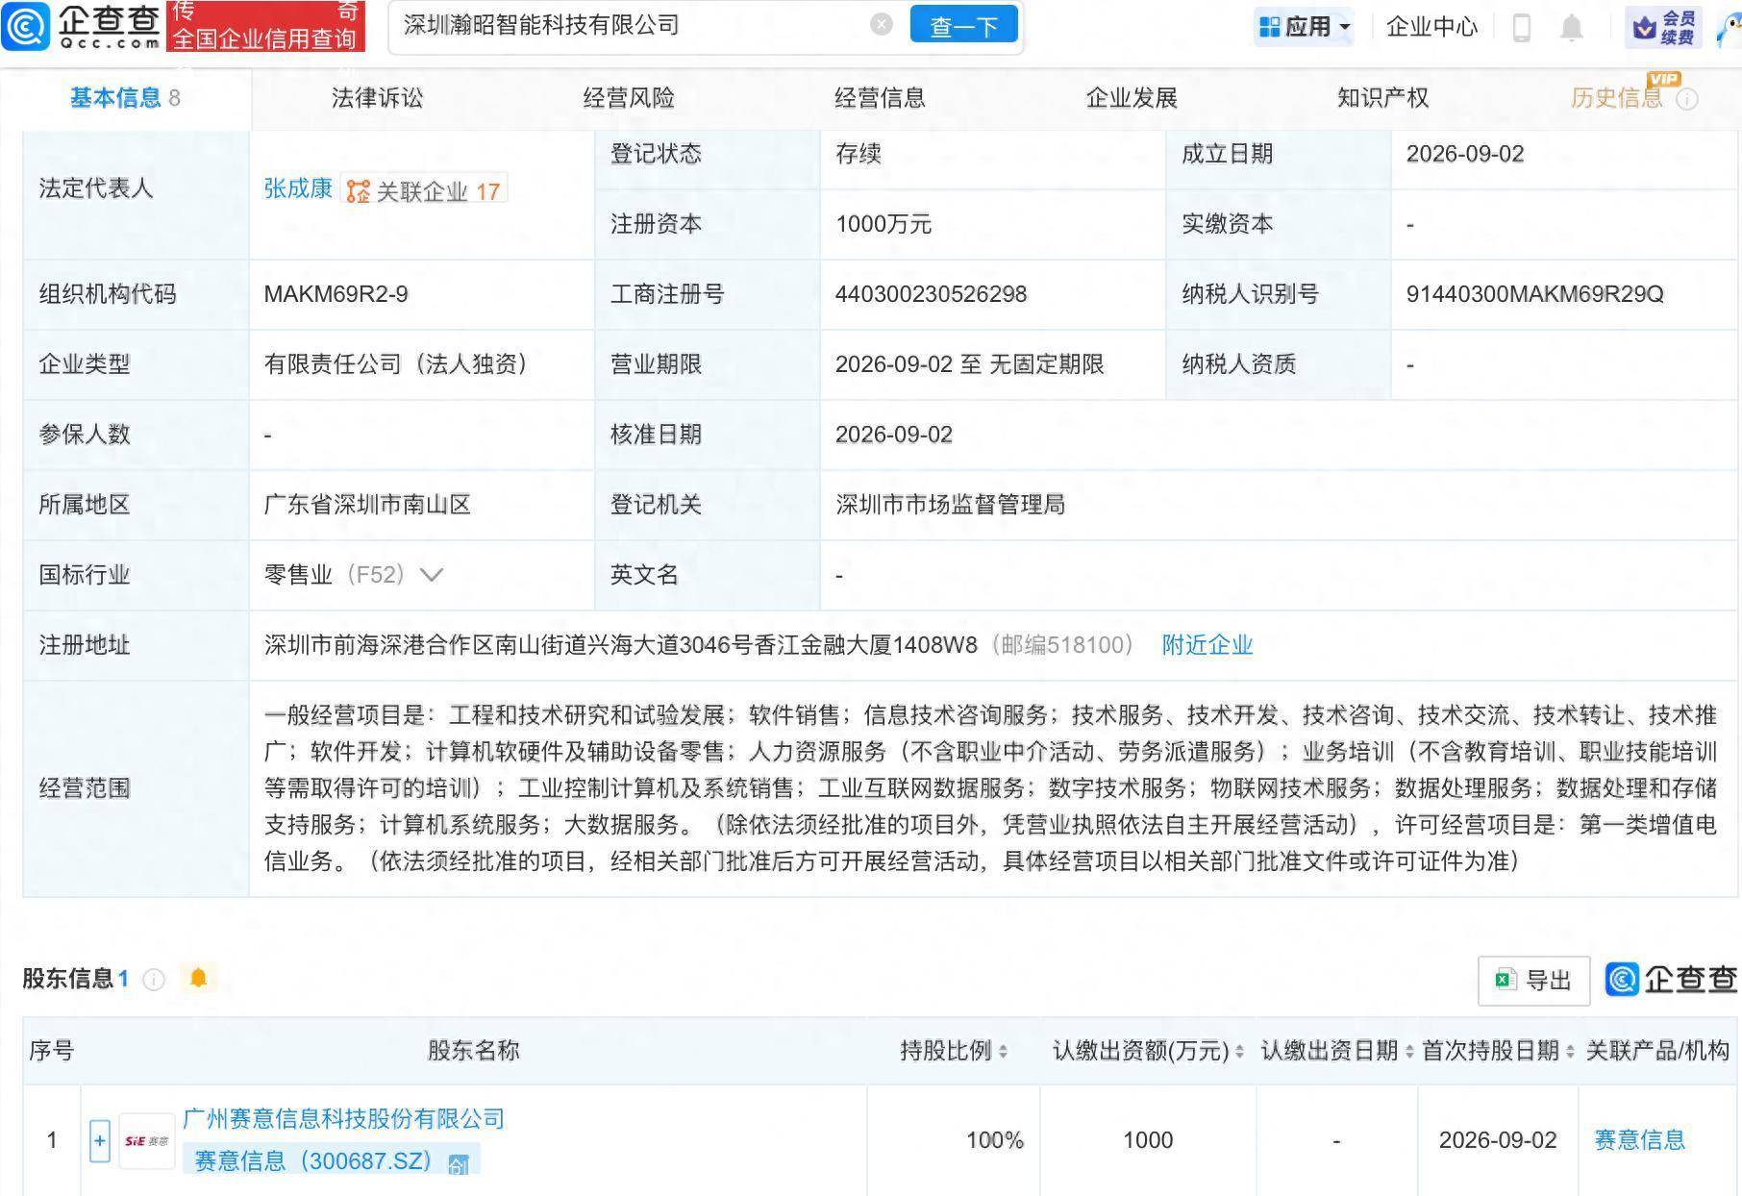Screen dimensions: 1742x1196
Task: Click the SIE company logo thumbnail
Action: pos(147,1141)
